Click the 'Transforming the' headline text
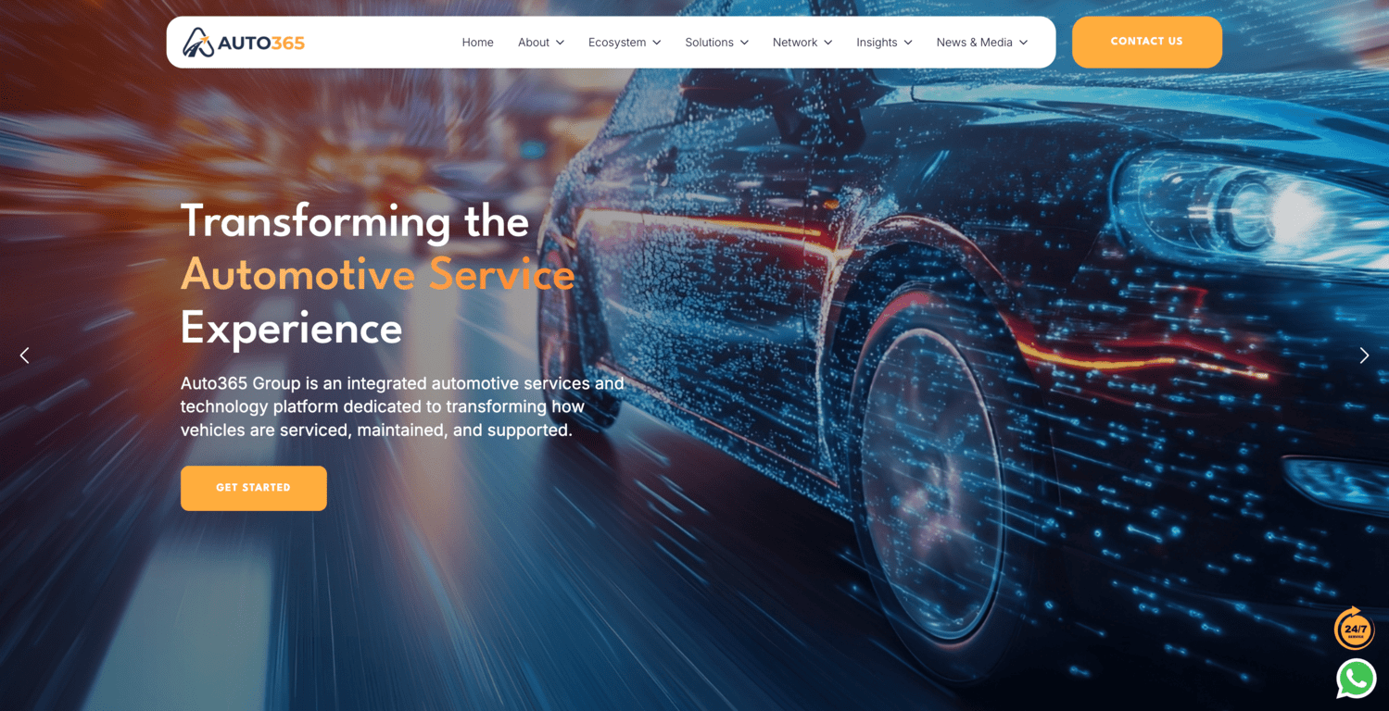The width and height of the screenshot is (1389, 711). 355,222
